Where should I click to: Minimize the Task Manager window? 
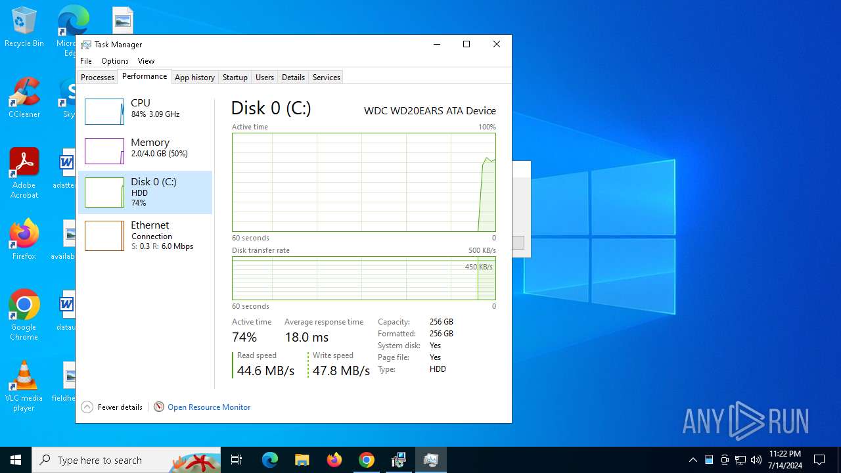pyautogui.click(x=437, y=44)
